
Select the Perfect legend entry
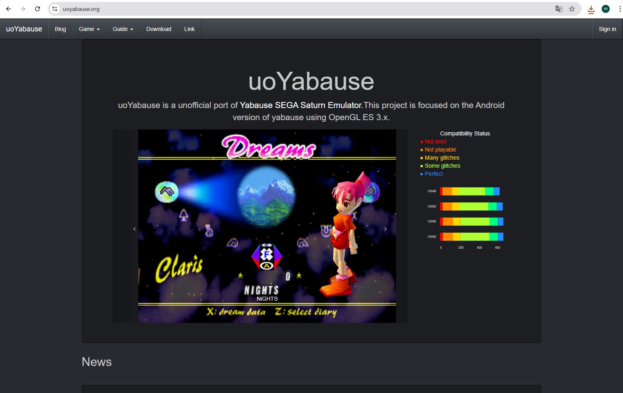point(432,174)
